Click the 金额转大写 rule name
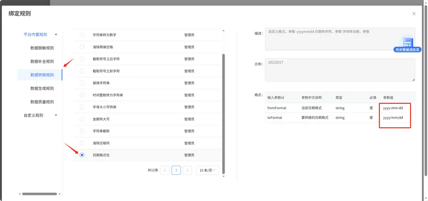The height and width of the screenshot is (201, 428). (x=101, y=119)
